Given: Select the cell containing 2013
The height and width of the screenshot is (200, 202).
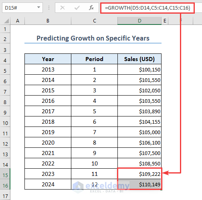Looking at the screenshot, I should point(48,69).
